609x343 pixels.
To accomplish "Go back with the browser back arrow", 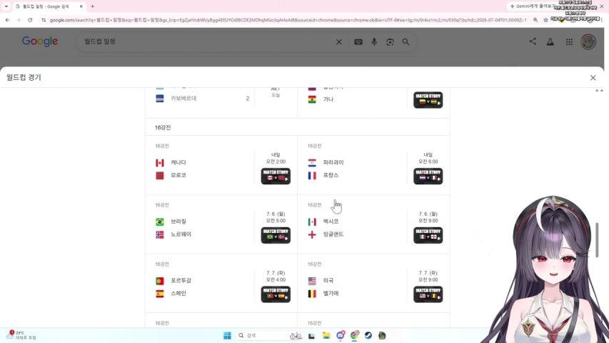I will [7, 20].
